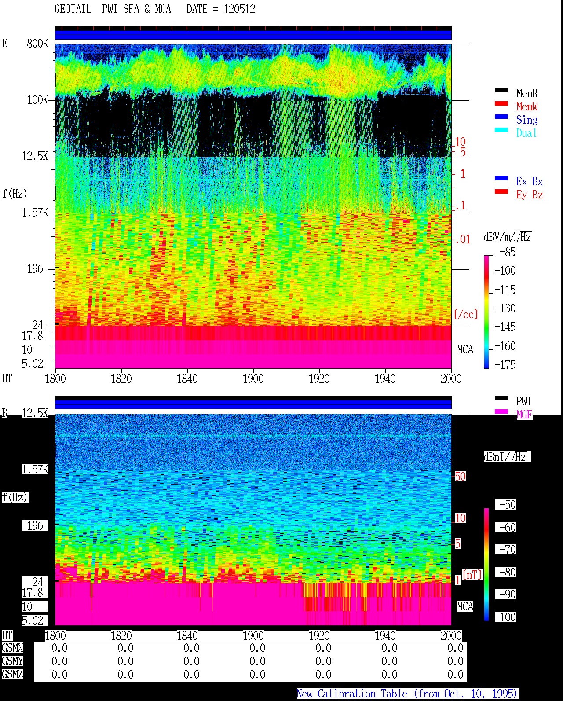Click the GEOTAIL PWI SFA & MCA title
This screenshot has height=701, width=563.
[113, 9]
